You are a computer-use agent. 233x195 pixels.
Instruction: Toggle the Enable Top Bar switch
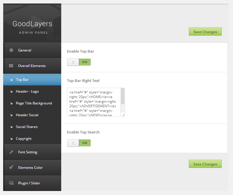point(79,62)
